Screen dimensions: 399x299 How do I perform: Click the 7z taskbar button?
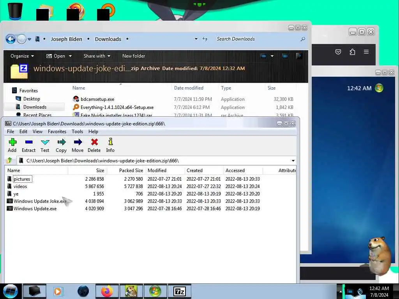179,291
